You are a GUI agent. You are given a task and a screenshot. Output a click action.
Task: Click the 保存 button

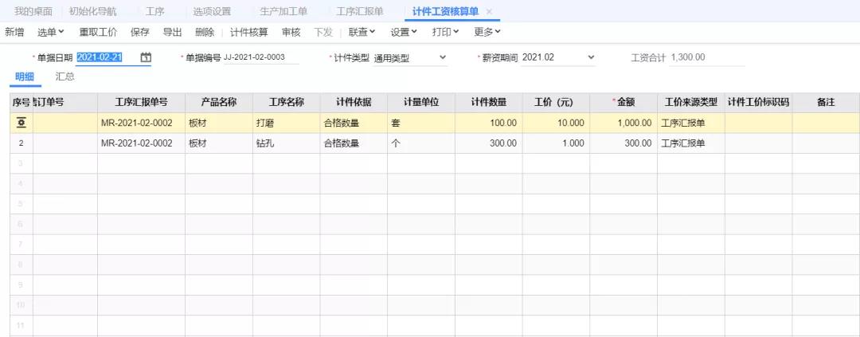139,32
